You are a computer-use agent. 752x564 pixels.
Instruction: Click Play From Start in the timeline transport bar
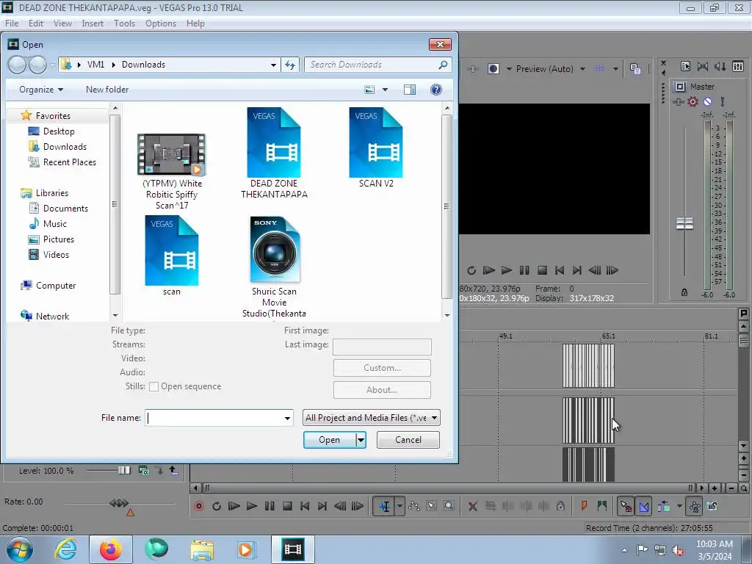234,506
